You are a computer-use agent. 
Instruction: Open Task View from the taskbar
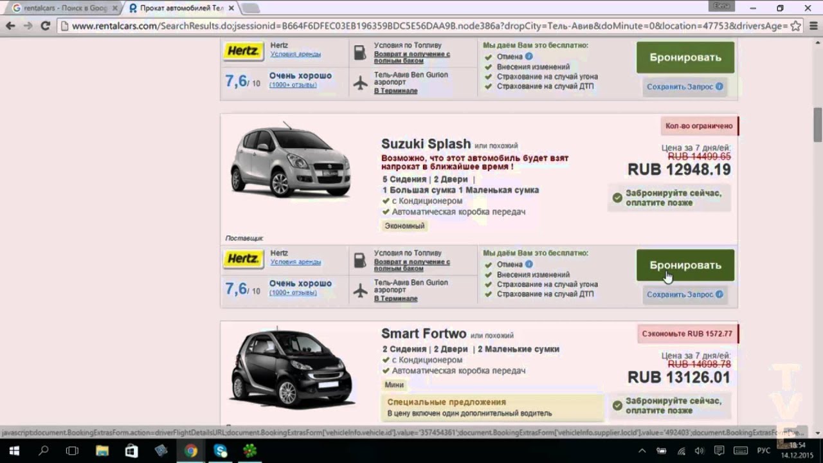tap(73, 451)
